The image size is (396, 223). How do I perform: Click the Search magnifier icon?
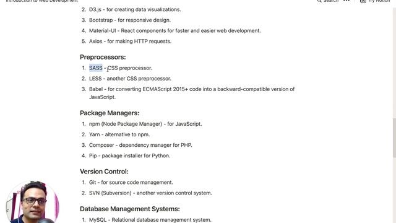pos(319,1)
